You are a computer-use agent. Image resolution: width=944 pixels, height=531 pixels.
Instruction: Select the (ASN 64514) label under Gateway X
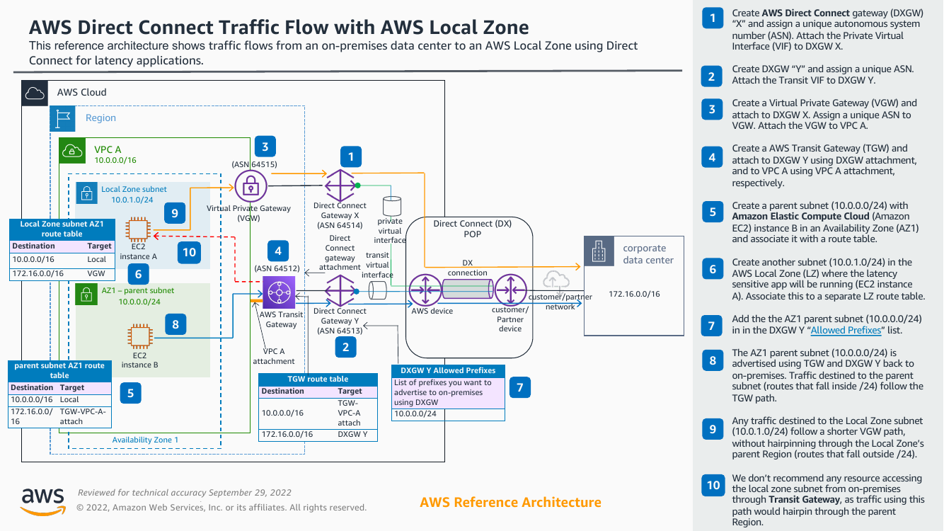[340, 225]
